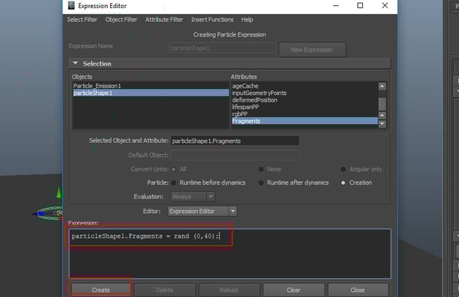Select Convert Units All radio button
Screen dimensions: 459x297
click(174, 169)
